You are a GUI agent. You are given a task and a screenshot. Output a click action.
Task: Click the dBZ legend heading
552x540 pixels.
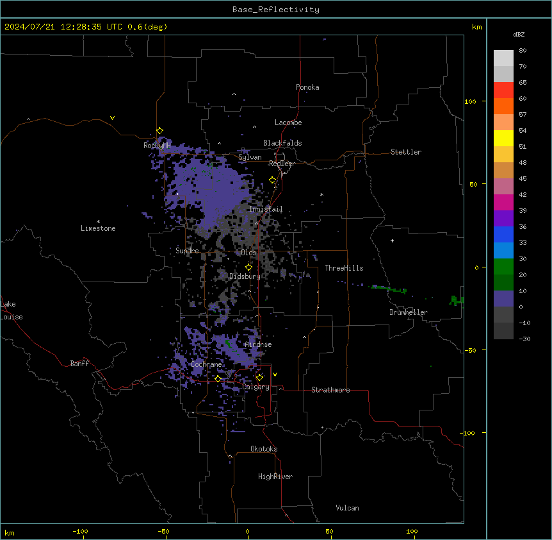click(x=519, y=34)
